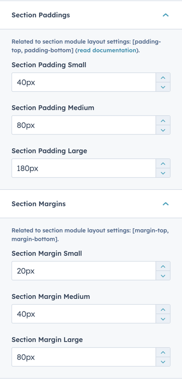Decrease Section Padding Medium value
The height and width of the screenshot is (381, 182).
(163, 130)
